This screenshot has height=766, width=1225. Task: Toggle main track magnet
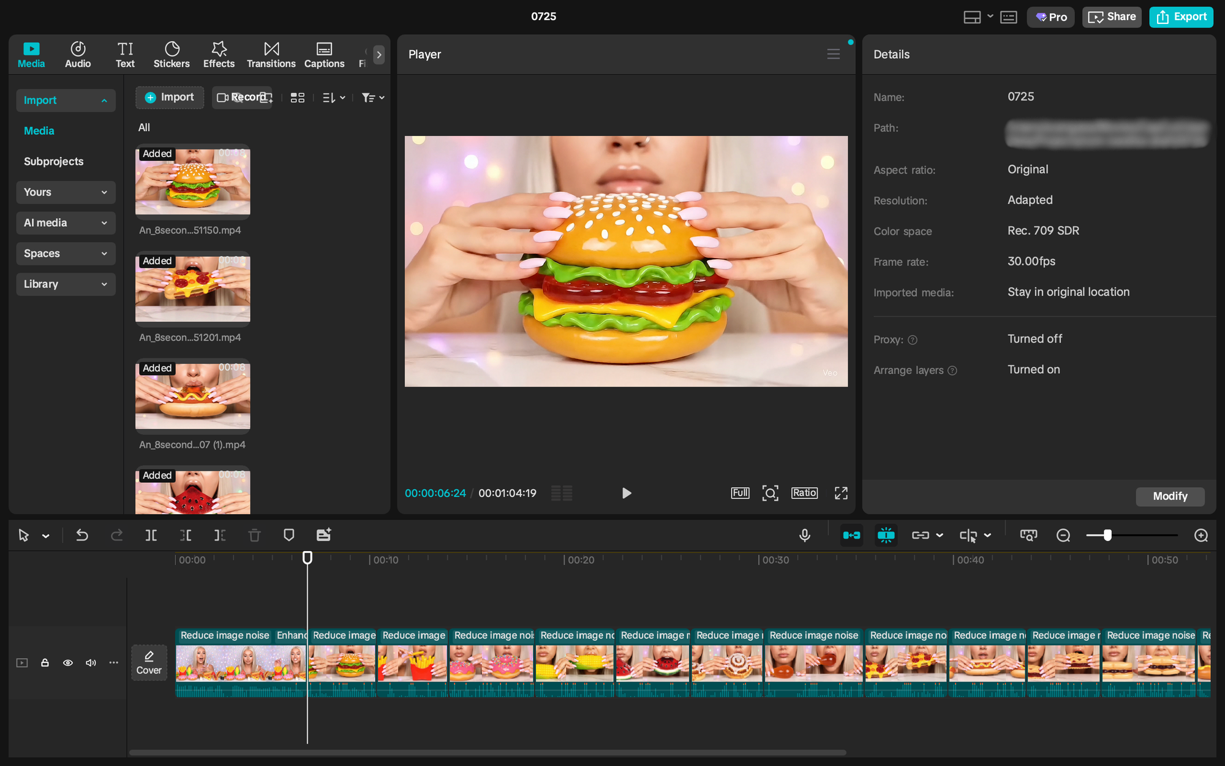851,536
